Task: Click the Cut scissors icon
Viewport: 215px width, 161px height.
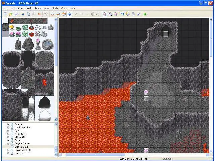Action: tap(23, 14)
